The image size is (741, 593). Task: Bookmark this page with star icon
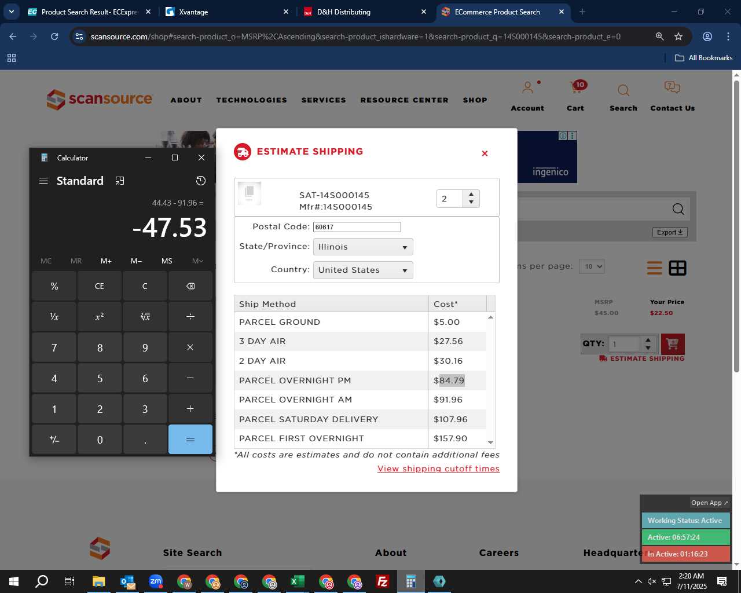point(678,36)
